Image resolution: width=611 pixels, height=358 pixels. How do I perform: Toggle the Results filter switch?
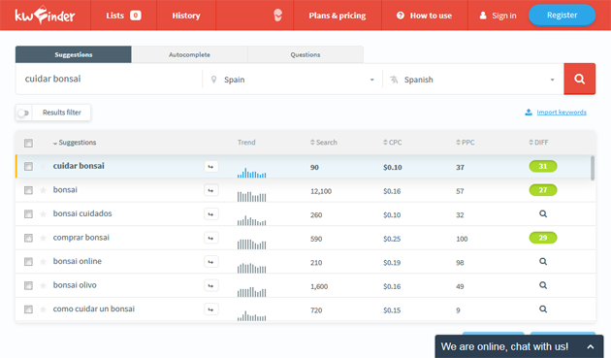[24, 113]
